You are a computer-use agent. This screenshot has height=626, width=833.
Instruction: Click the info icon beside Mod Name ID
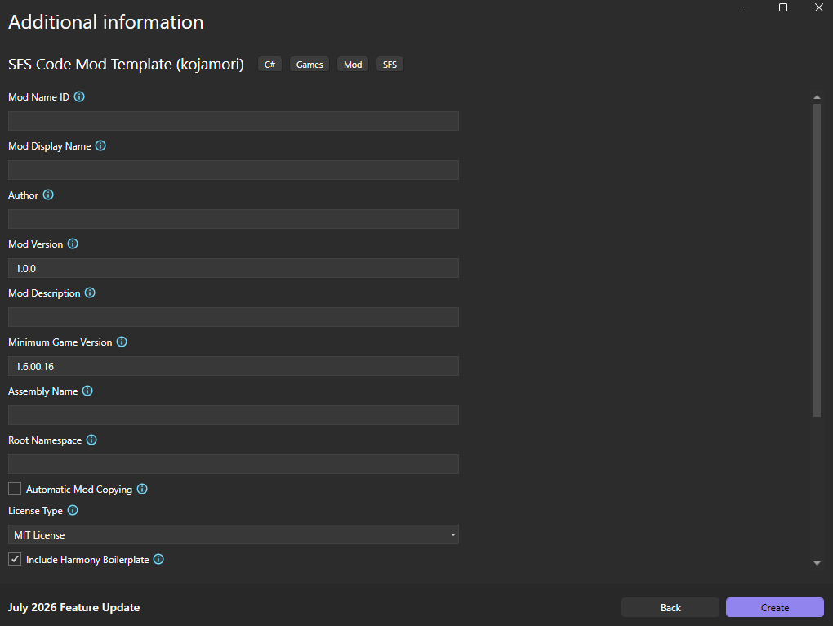(79, 96)
